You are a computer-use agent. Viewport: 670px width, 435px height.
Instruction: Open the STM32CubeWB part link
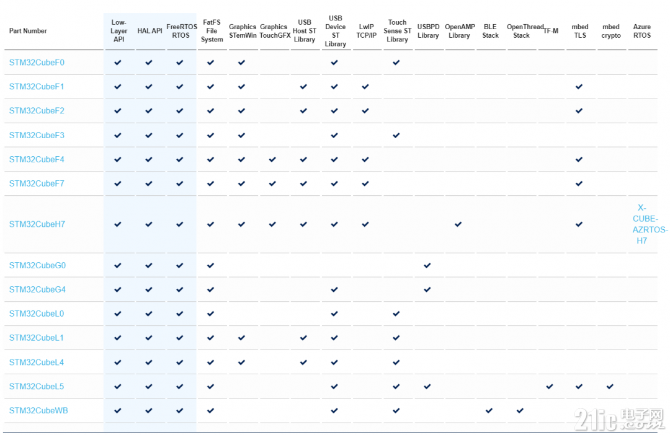coord(38,411)
